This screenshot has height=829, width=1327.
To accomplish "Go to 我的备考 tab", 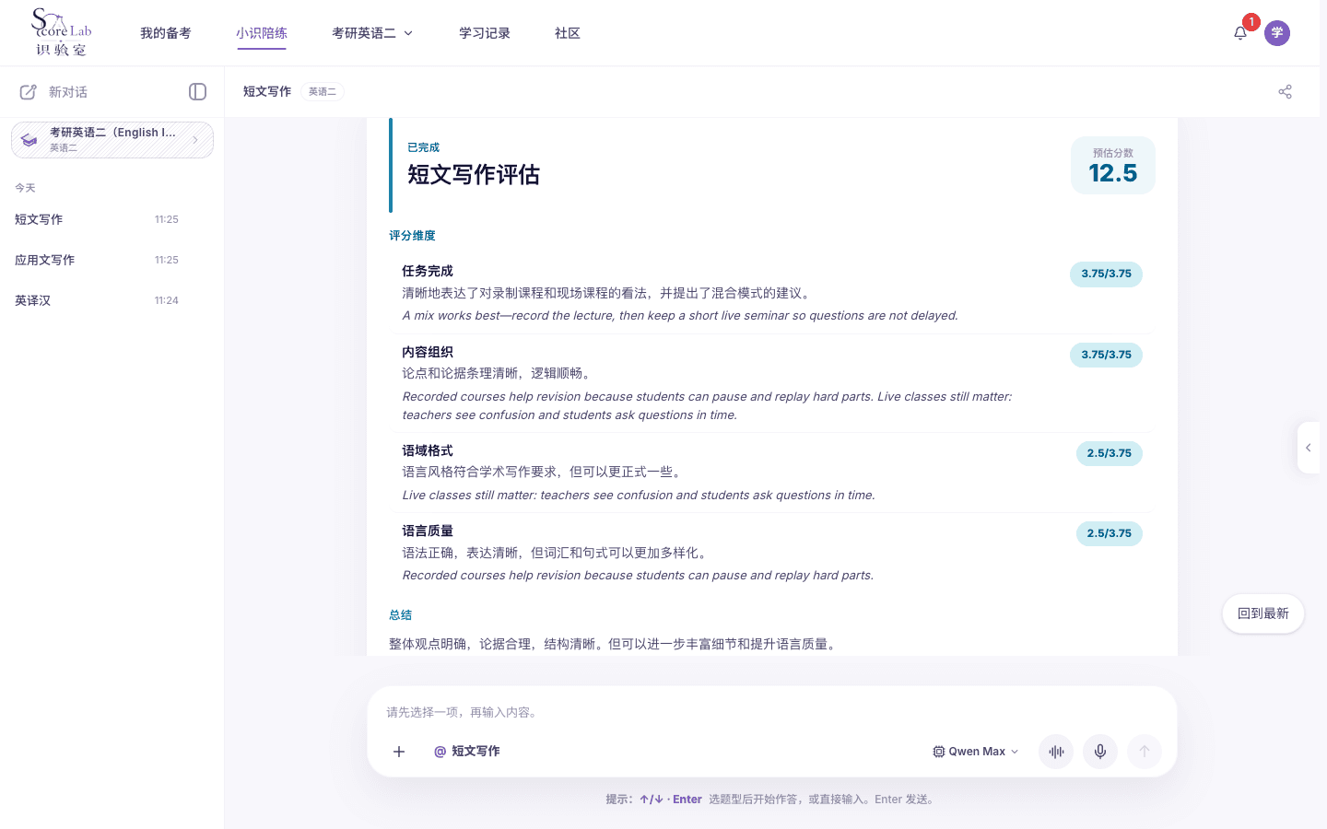I will pyautogui.click(x=166, y=33).
